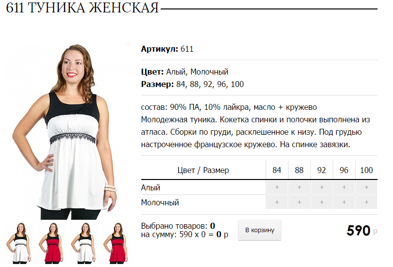Screen dimensions: 393x267
Task: Click the size 100 column header
Action: click(367, 170)
